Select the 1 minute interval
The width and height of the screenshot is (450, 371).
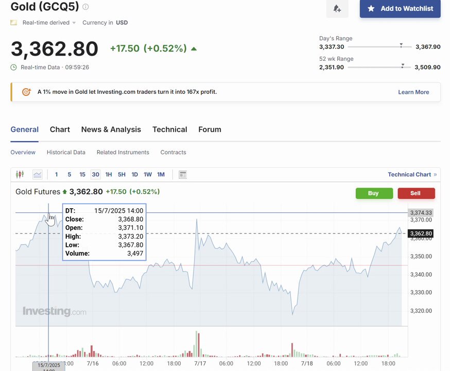[56, 175]
